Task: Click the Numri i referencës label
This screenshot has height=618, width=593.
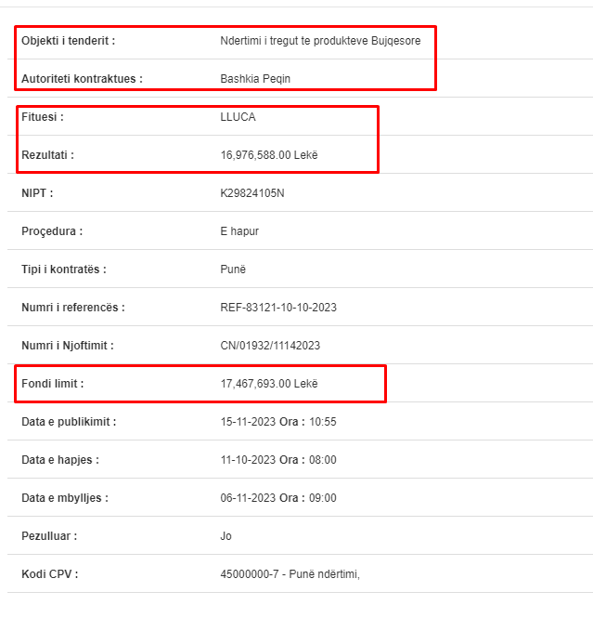Action: [x=73, y=308]
